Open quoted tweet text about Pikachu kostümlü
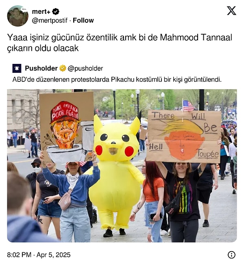Screen dimensions: 244x267 pos(117,79)
